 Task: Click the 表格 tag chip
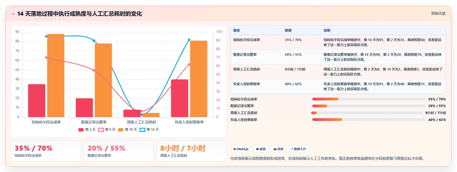[261, 149]
